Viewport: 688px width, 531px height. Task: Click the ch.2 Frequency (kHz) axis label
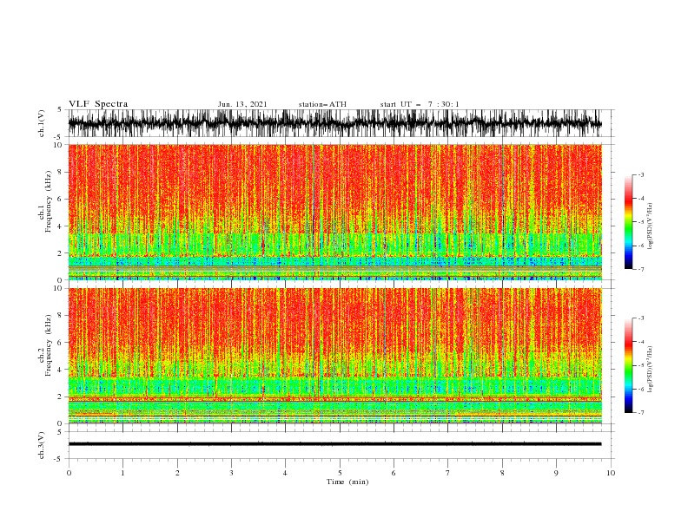coord(45,345)
